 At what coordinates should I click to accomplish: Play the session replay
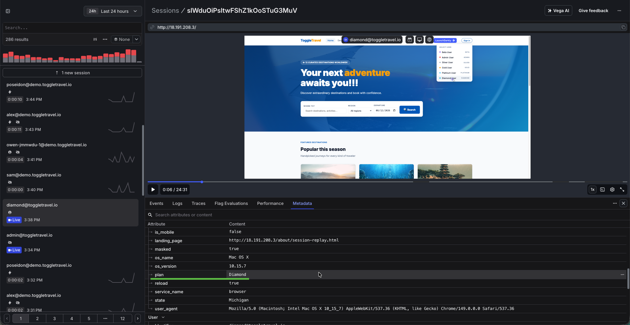(153, 190)
